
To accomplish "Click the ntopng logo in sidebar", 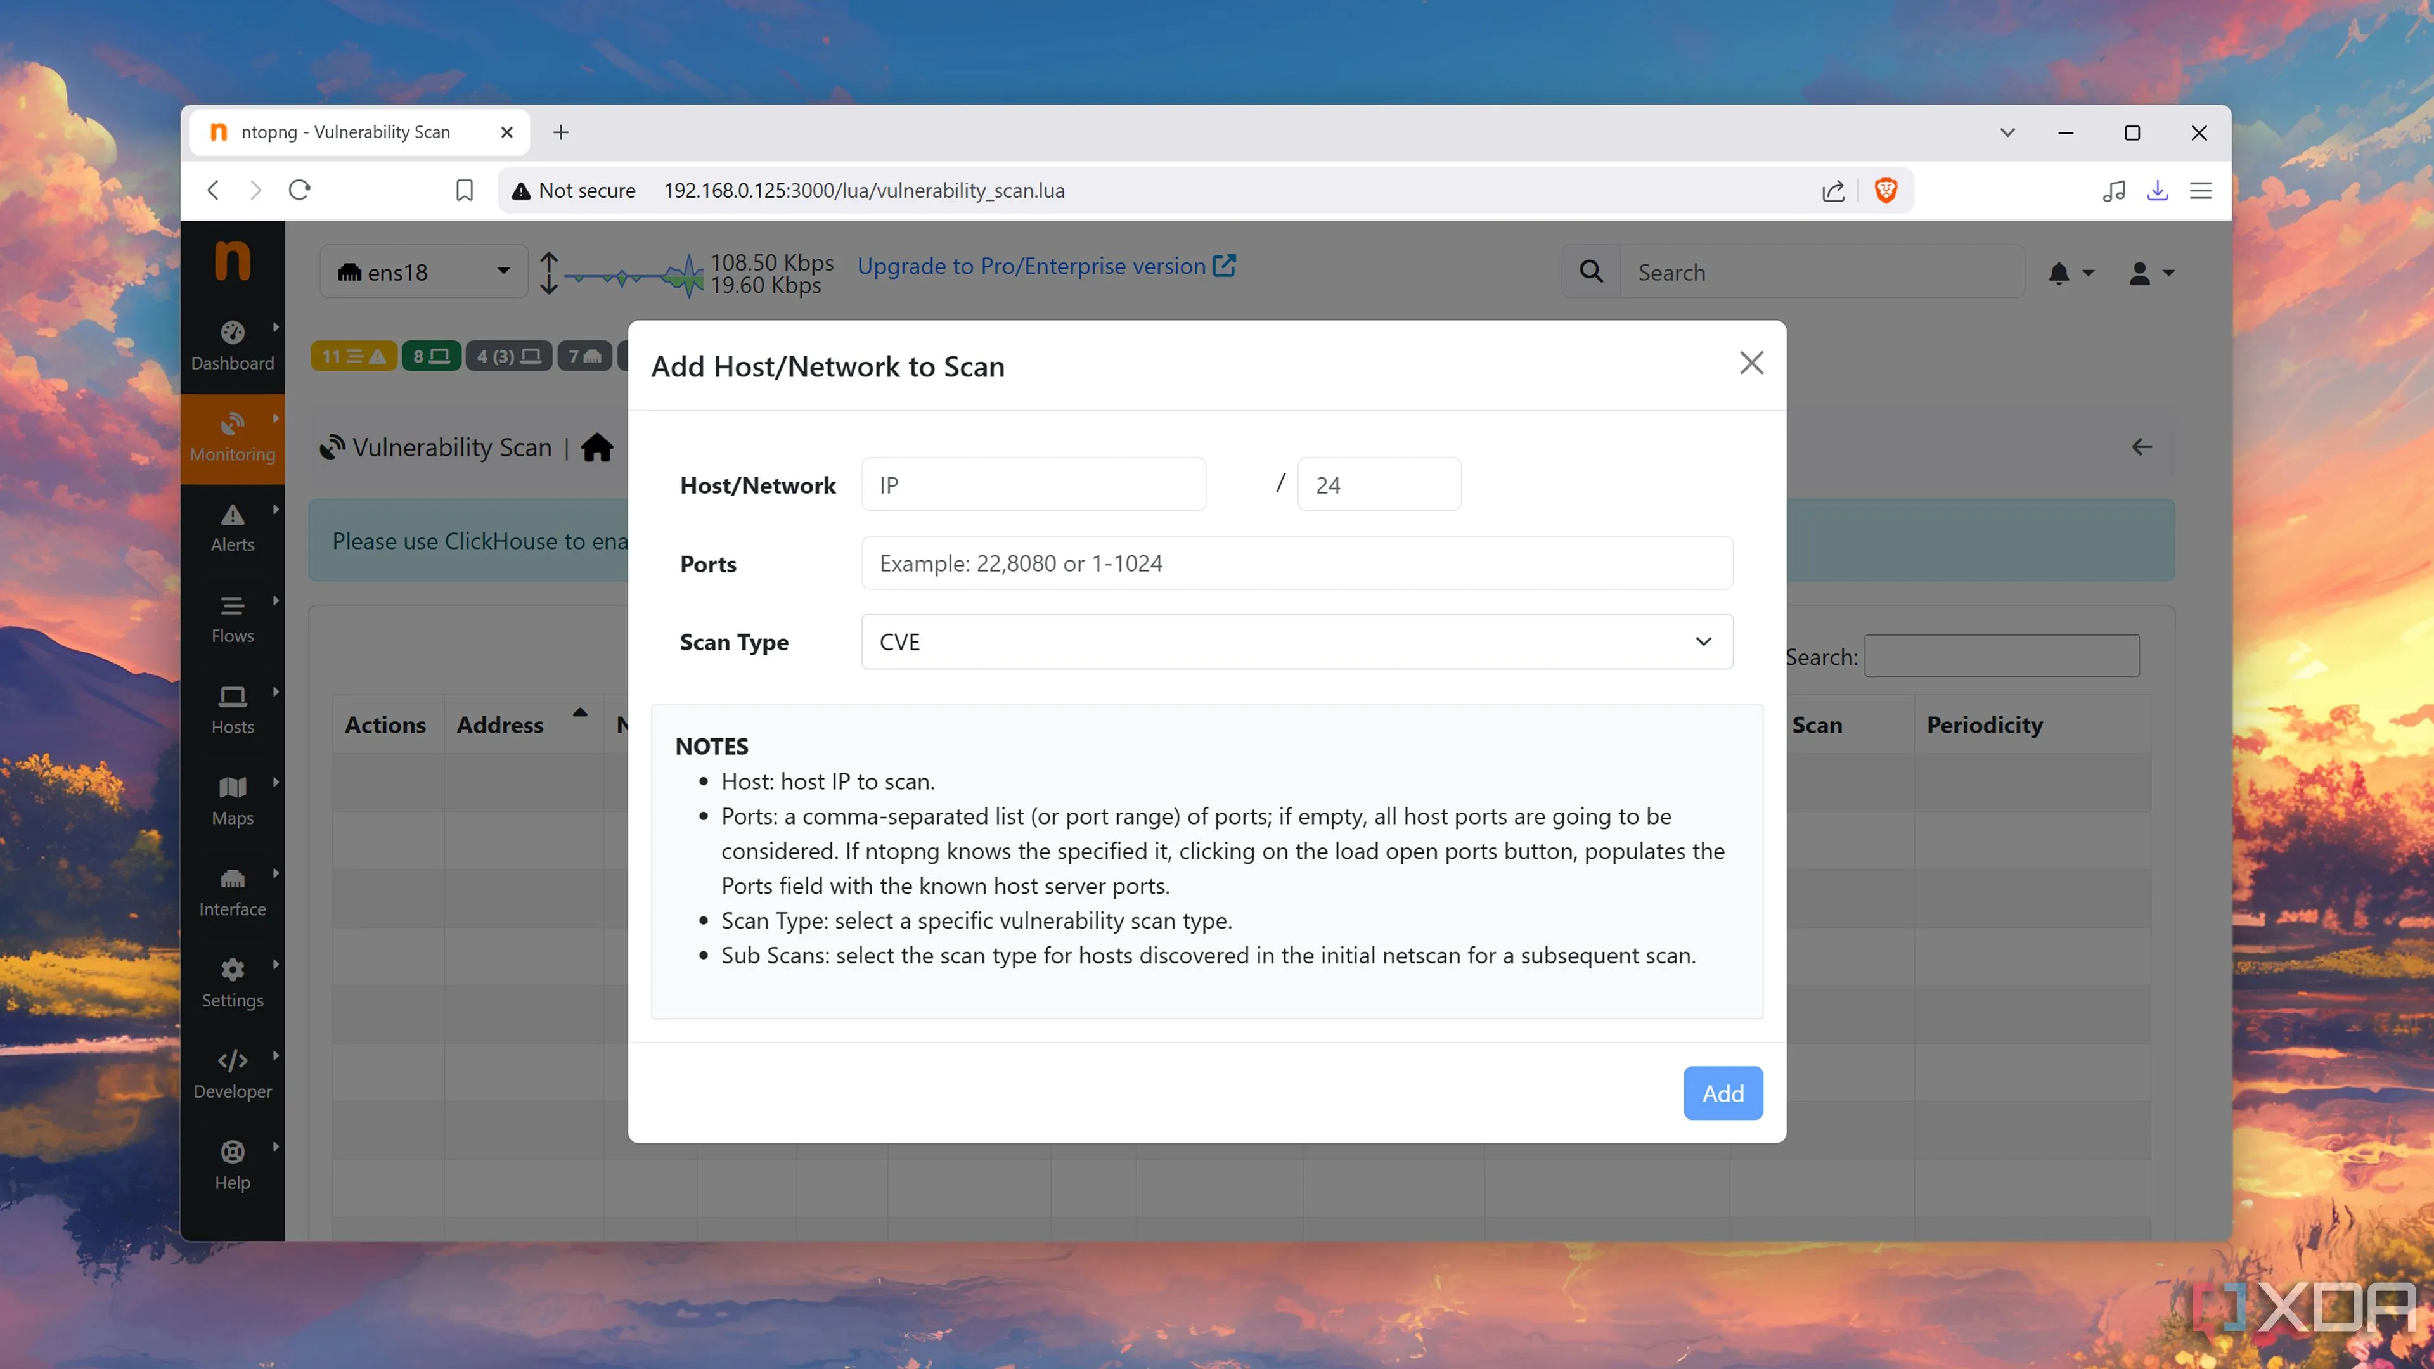I will click(233, 260).
